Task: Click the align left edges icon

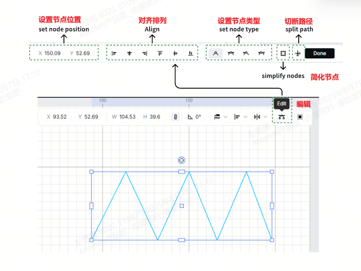Action: (114, 53)
